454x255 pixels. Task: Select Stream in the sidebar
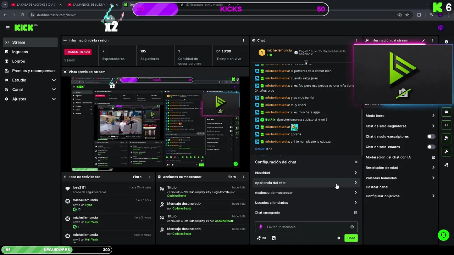30,42
